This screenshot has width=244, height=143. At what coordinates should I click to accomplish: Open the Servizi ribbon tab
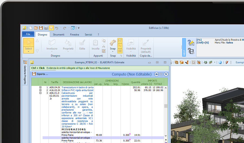[x=88, y=35]
